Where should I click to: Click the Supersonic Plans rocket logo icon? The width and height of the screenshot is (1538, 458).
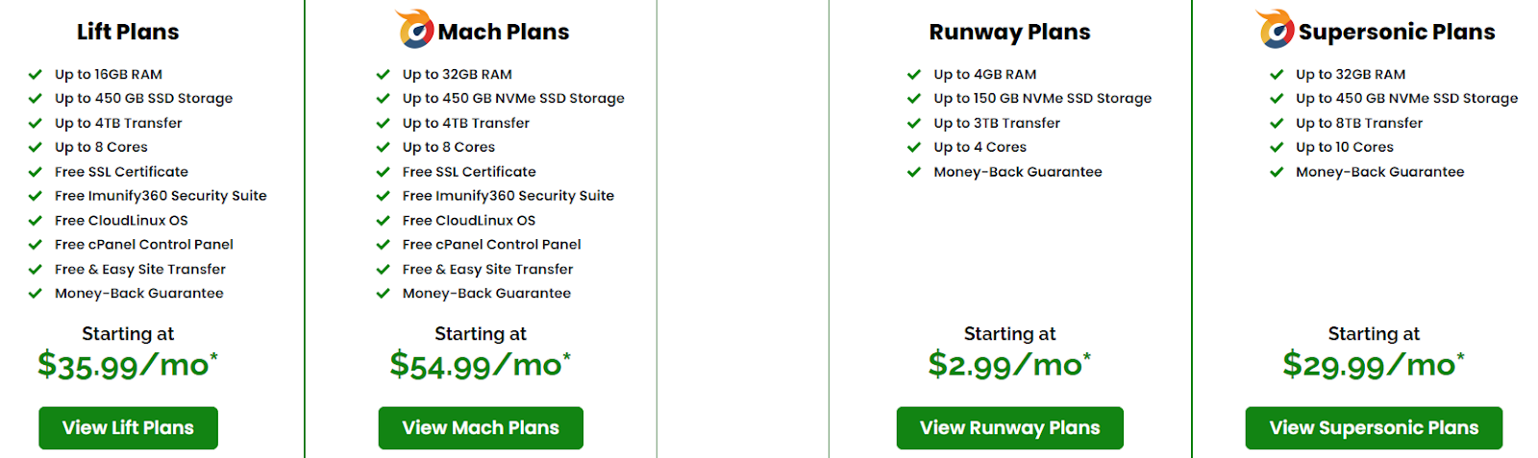click(x=1275, y=29)
